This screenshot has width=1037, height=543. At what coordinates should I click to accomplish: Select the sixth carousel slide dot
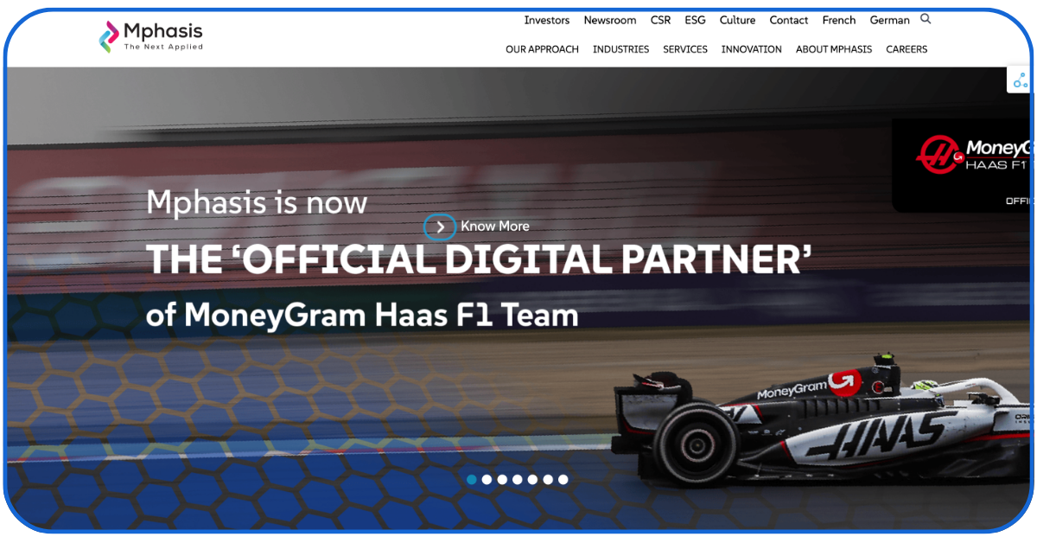[548, 479]
